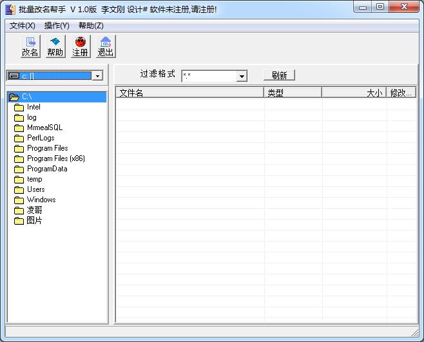Select the Windows folder in tree

[x=41, y=200]
